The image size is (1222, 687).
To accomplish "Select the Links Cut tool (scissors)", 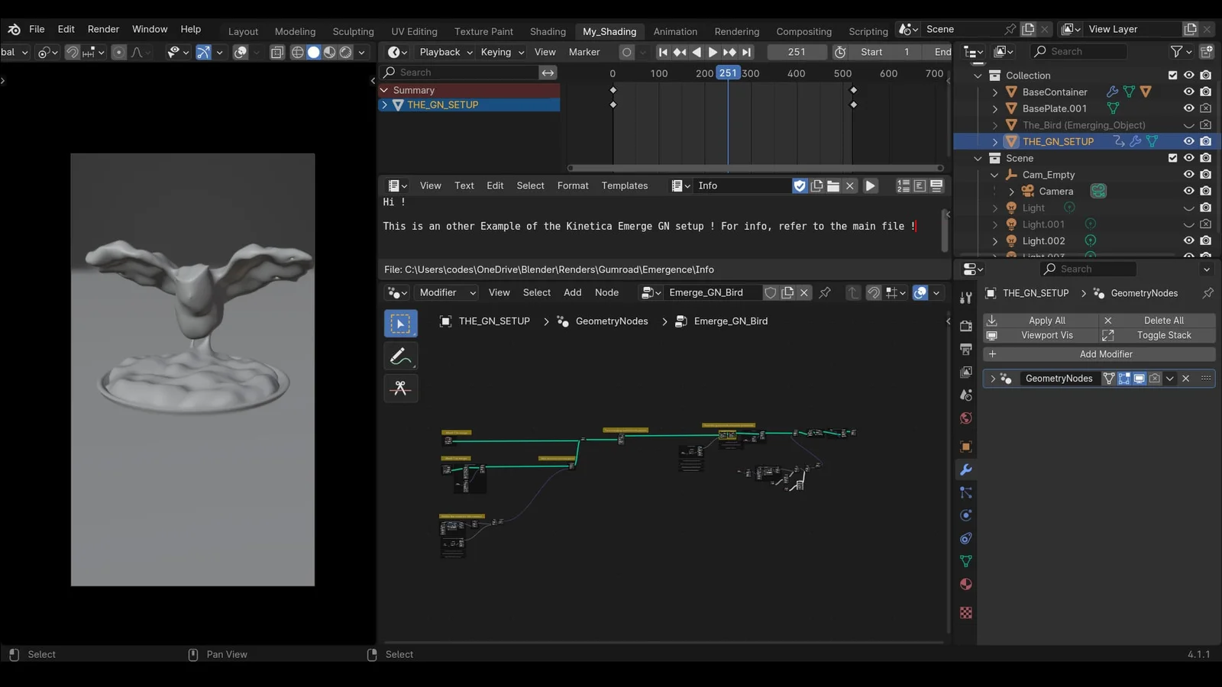I will click(400, 388).
